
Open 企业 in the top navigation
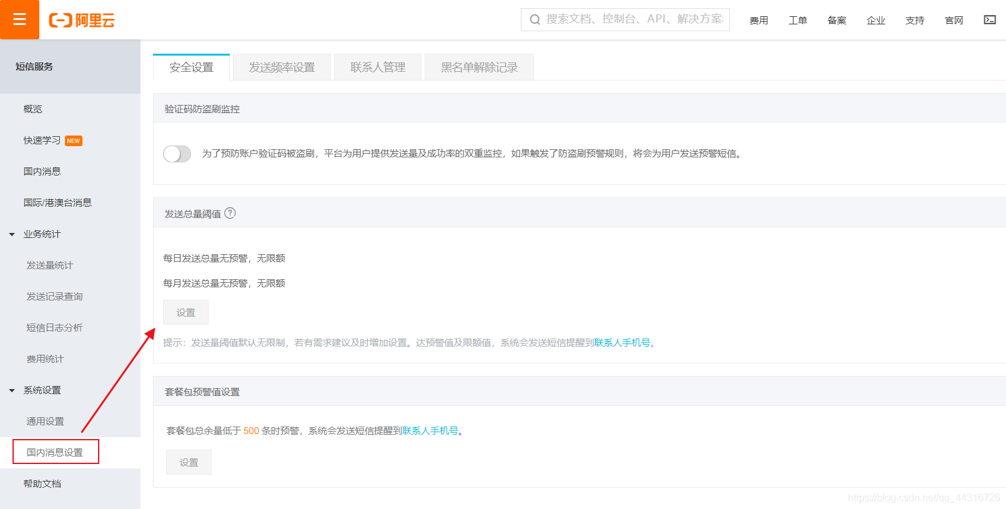[x=876, y=21]
